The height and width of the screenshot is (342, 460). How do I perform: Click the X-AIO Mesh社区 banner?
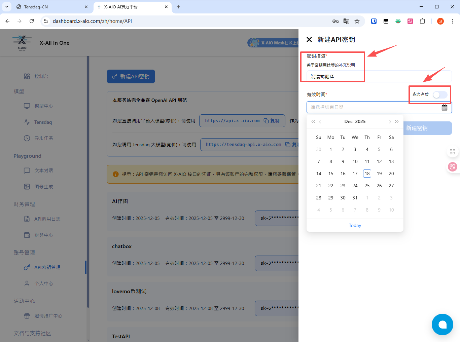point(273,43)
